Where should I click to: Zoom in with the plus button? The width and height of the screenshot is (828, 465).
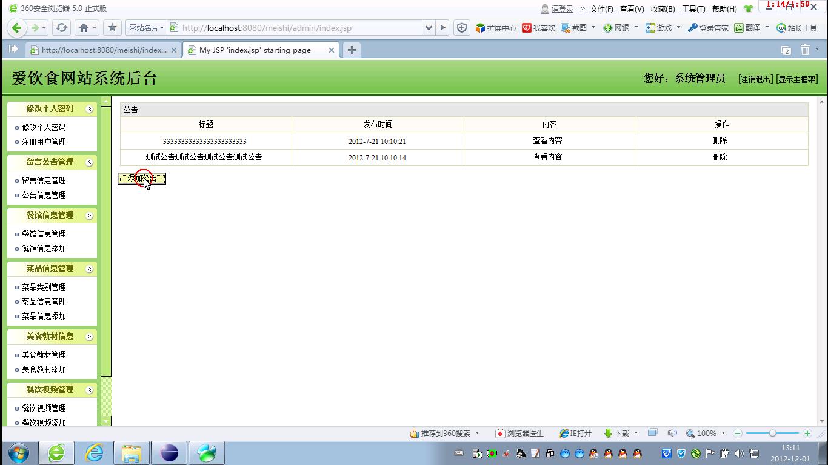tap(807, 433)
